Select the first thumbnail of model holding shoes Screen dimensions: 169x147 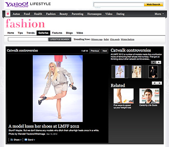point(120,72)
